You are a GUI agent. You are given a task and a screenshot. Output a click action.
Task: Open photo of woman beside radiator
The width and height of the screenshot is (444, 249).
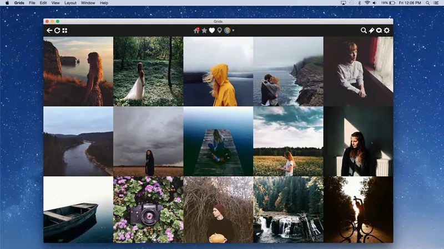358,142
